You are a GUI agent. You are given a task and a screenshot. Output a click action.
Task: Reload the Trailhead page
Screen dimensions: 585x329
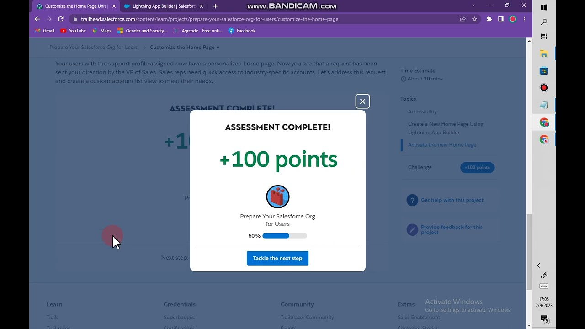[x=60, y=19]
